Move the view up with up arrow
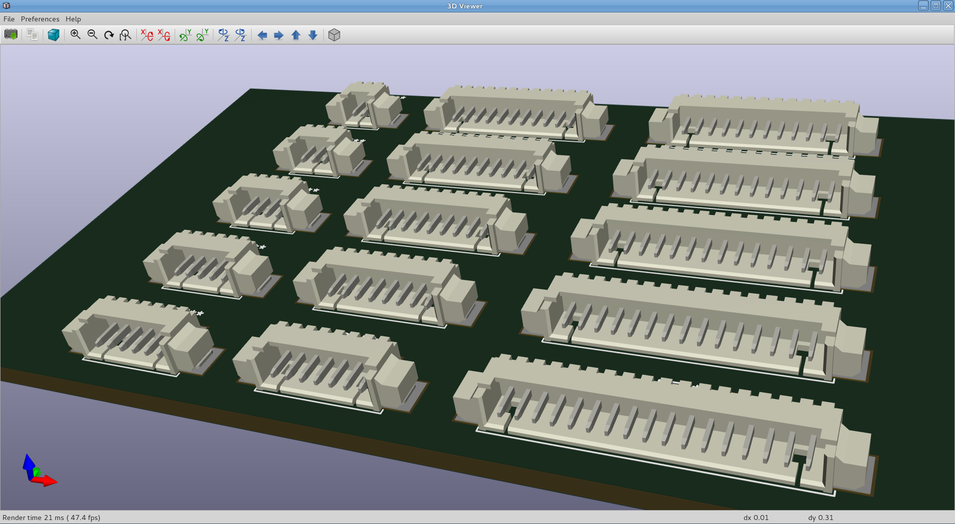Image resolution: width=955 pixels, height=524 pixels. click(x=296, y=35)
